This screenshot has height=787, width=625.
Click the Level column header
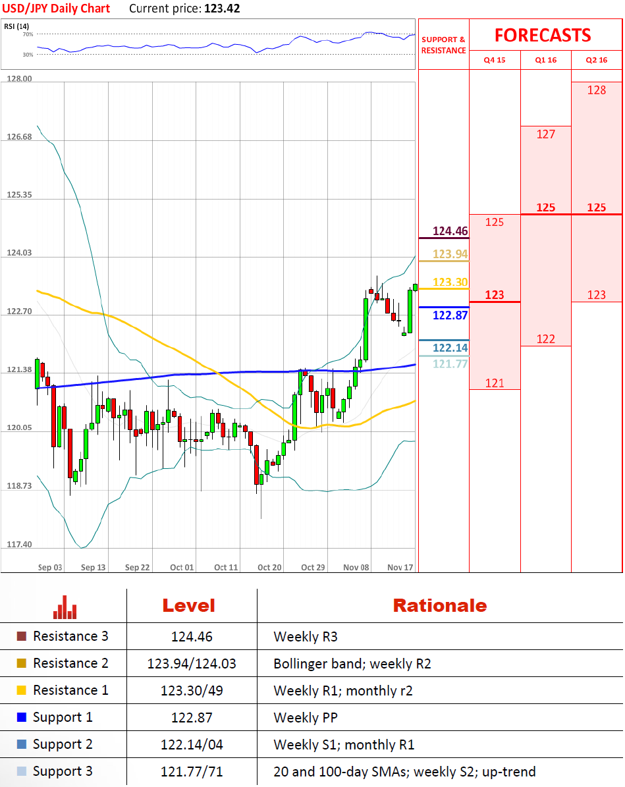pos(189,605)
